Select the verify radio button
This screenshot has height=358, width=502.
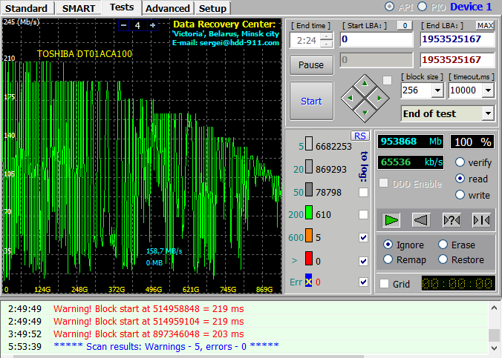(460, 162)
